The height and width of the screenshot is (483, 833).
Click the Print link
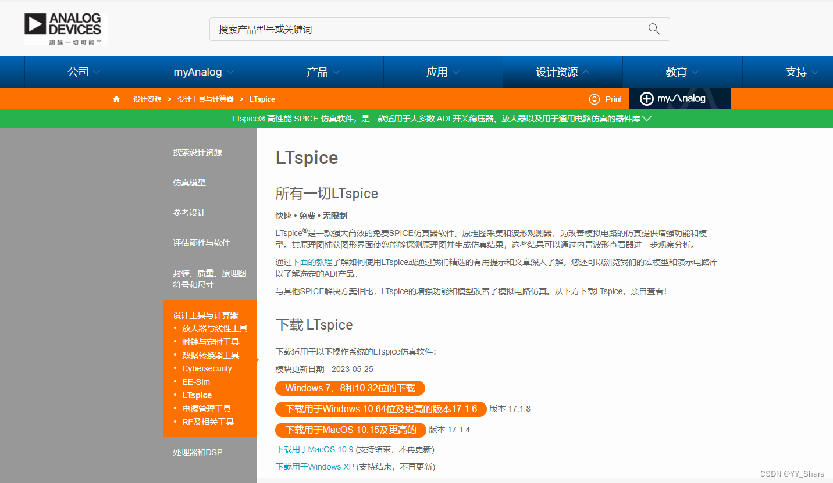click(x=613, y=99)
